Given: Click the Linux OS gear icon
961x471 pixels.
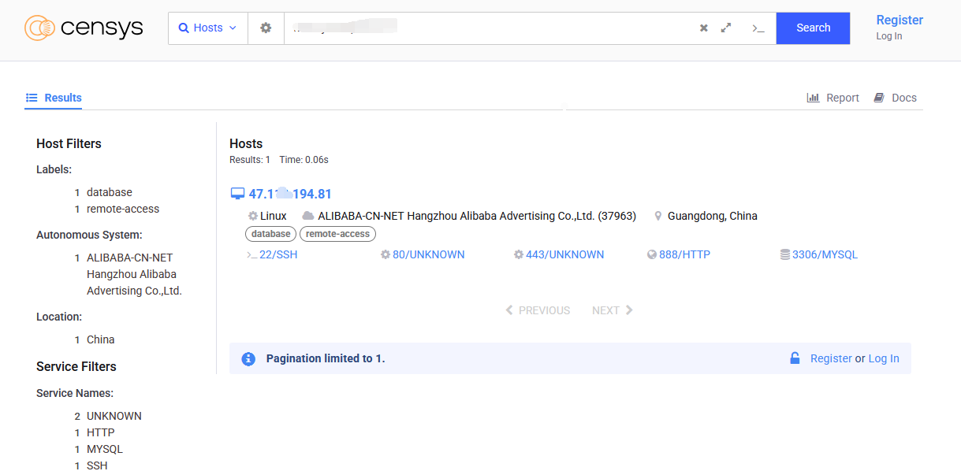Looking at the screenshot, I should pyautogui.click(x=253, y=216).
